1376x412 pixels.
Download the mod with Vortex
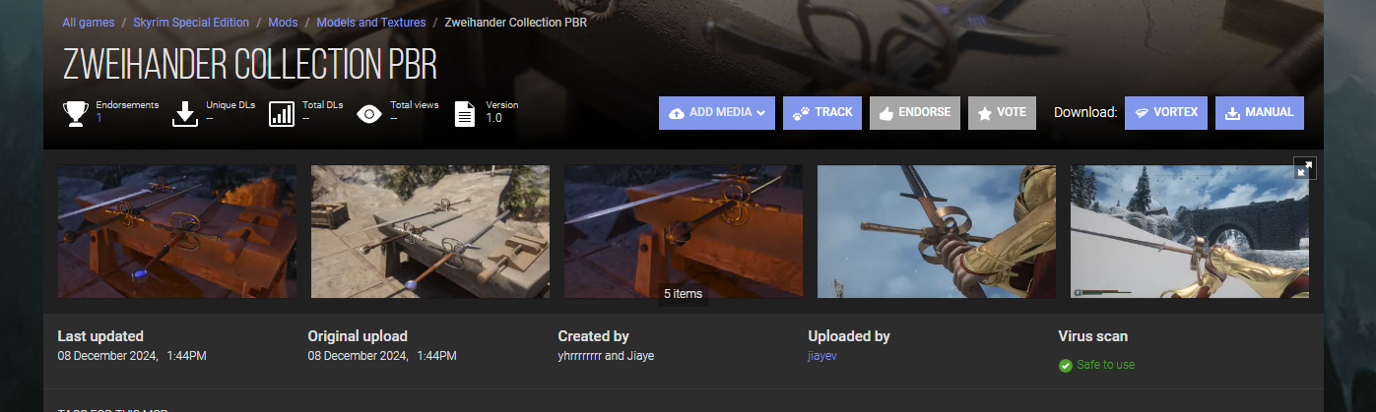[1165, 113]
